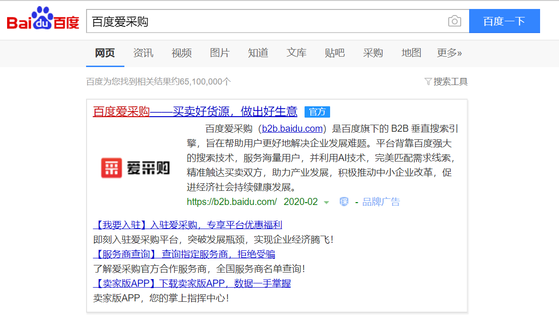Switch to 资讯 tab
The height and width of the screenshot is (324, 559).
(x=143, y=53)
